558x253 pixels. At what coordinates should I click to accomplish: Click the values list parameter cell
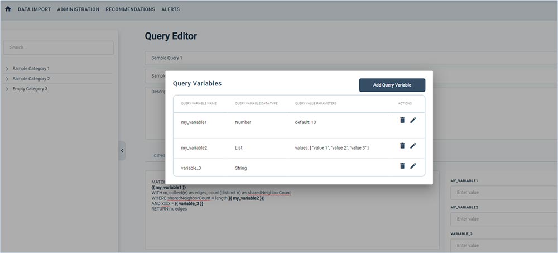[x=331, y=147]
